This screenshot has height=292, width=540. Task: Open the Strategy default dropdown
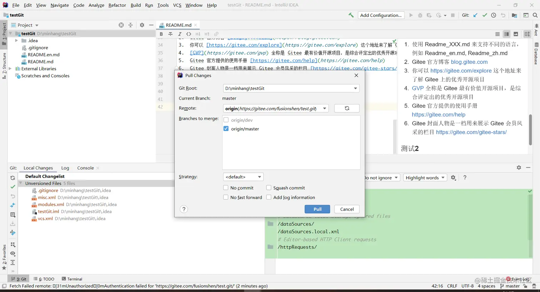click(243, 177)
